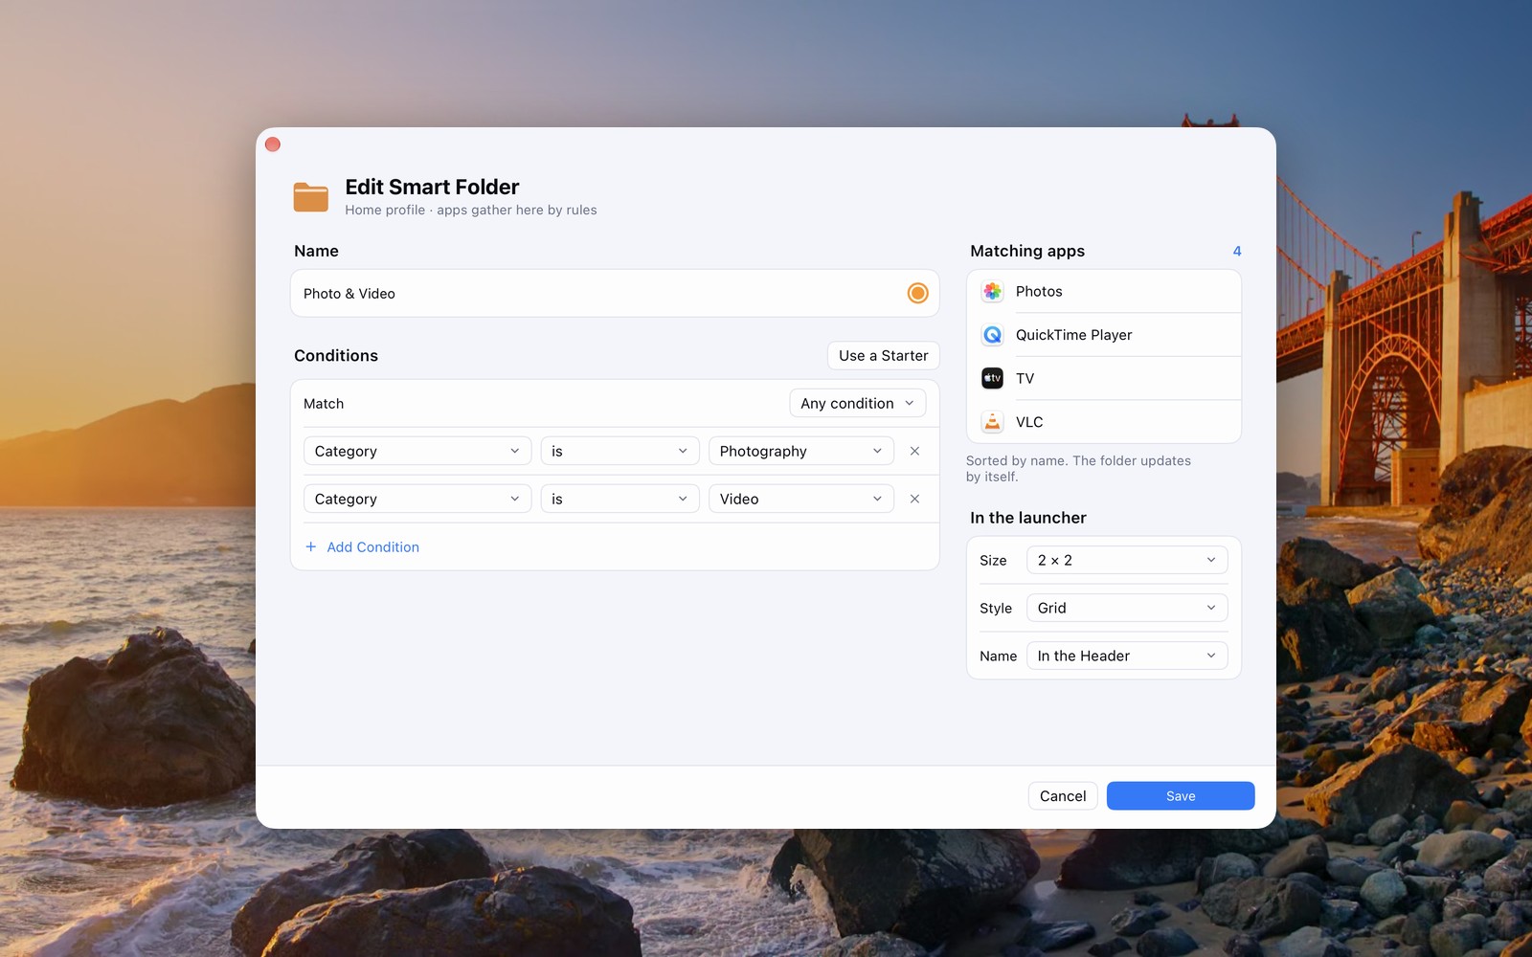Select TV in matching apps list
The height and width of the screenshot is (957, 1532).
[1104, 378]
